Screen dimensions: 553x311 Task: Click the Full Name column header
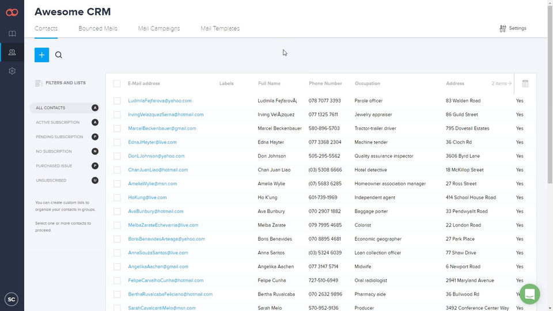(269, 84)
